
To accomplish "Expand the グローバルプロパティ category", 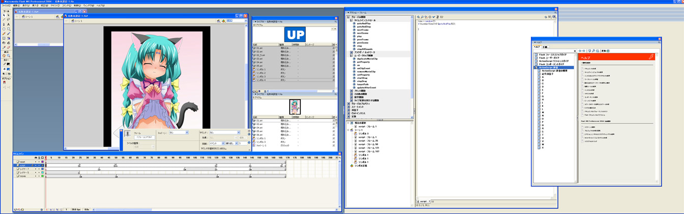I will pos(349,104).
